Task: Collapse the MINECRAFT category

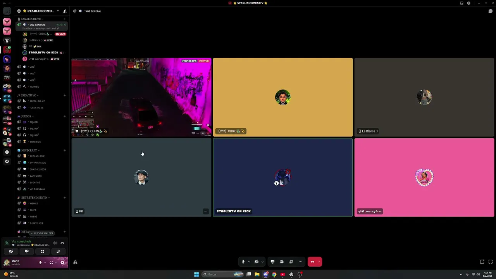Action: click(29, 150)
